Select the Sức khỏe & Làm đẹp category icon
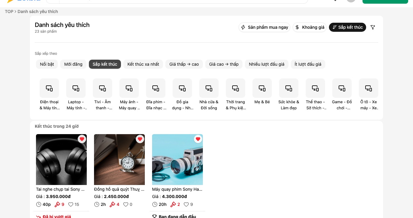The width and height of the screenshot is (413, 218). (289, 88)
